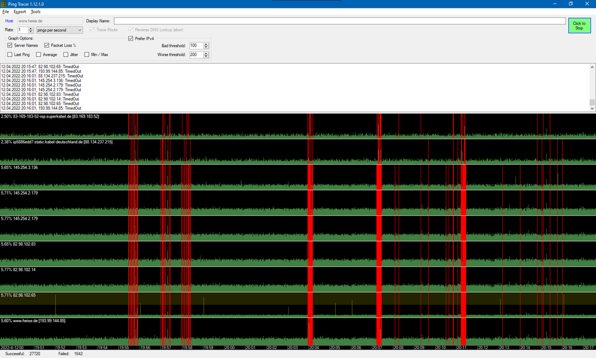The width and height of the screenshot is (596, 358).
Task: Click the 20:07 marker on the timeline
Action: click(378, 348)
